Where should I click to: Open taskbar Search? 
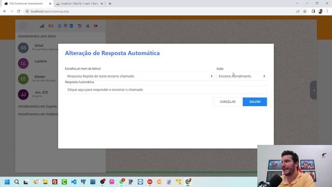[x=17, y=182]
